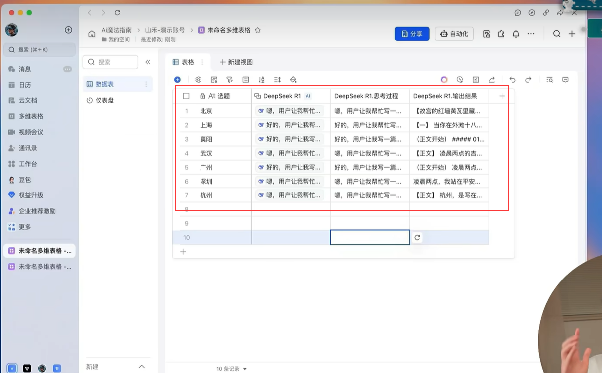Image resolution: width=602 pixels, height=373 pixels.
Task: Click the home icon beside breadcrumb
Action: 92,34
